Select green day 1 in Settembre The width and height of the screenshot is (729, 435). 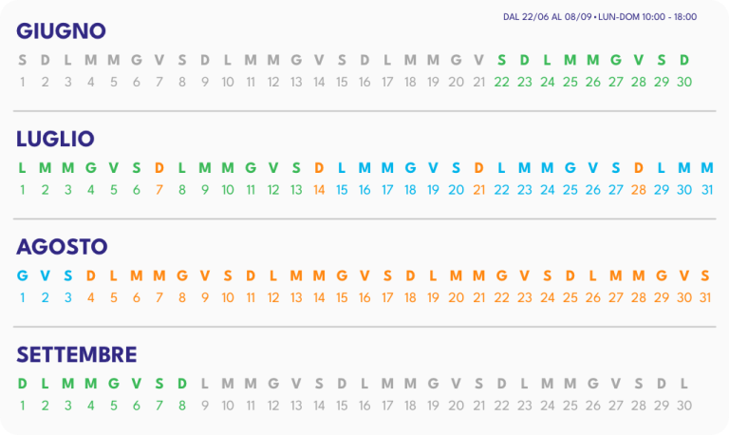pyautogui.click(x=23, y=406)
